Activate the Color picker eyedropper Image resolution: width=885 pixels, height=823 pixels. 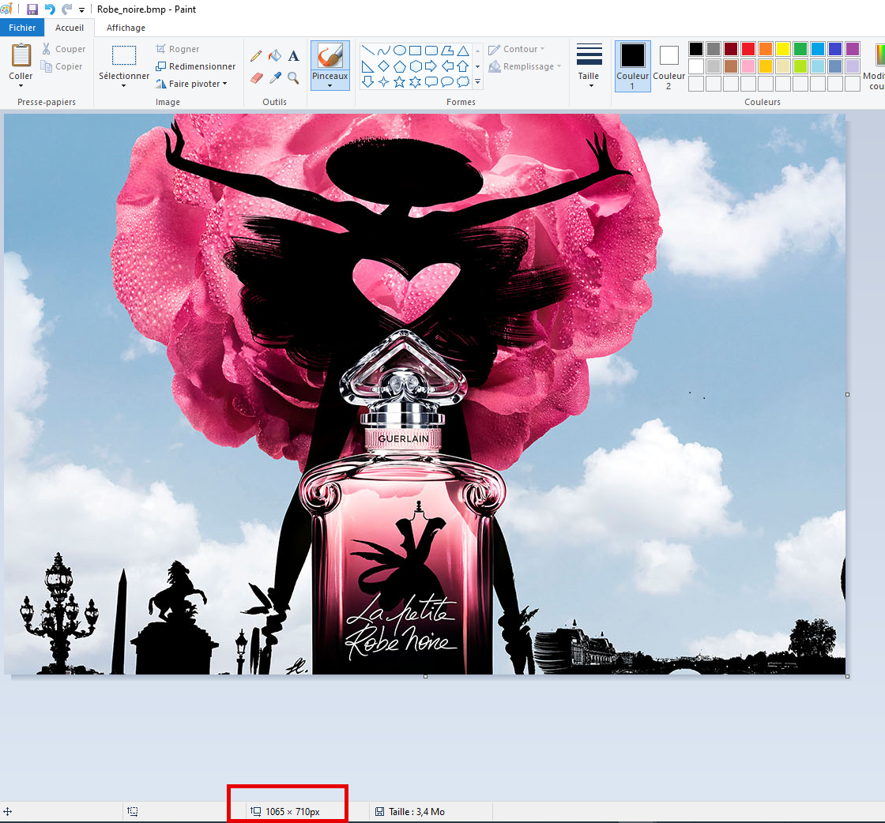(x=275, y=77)
